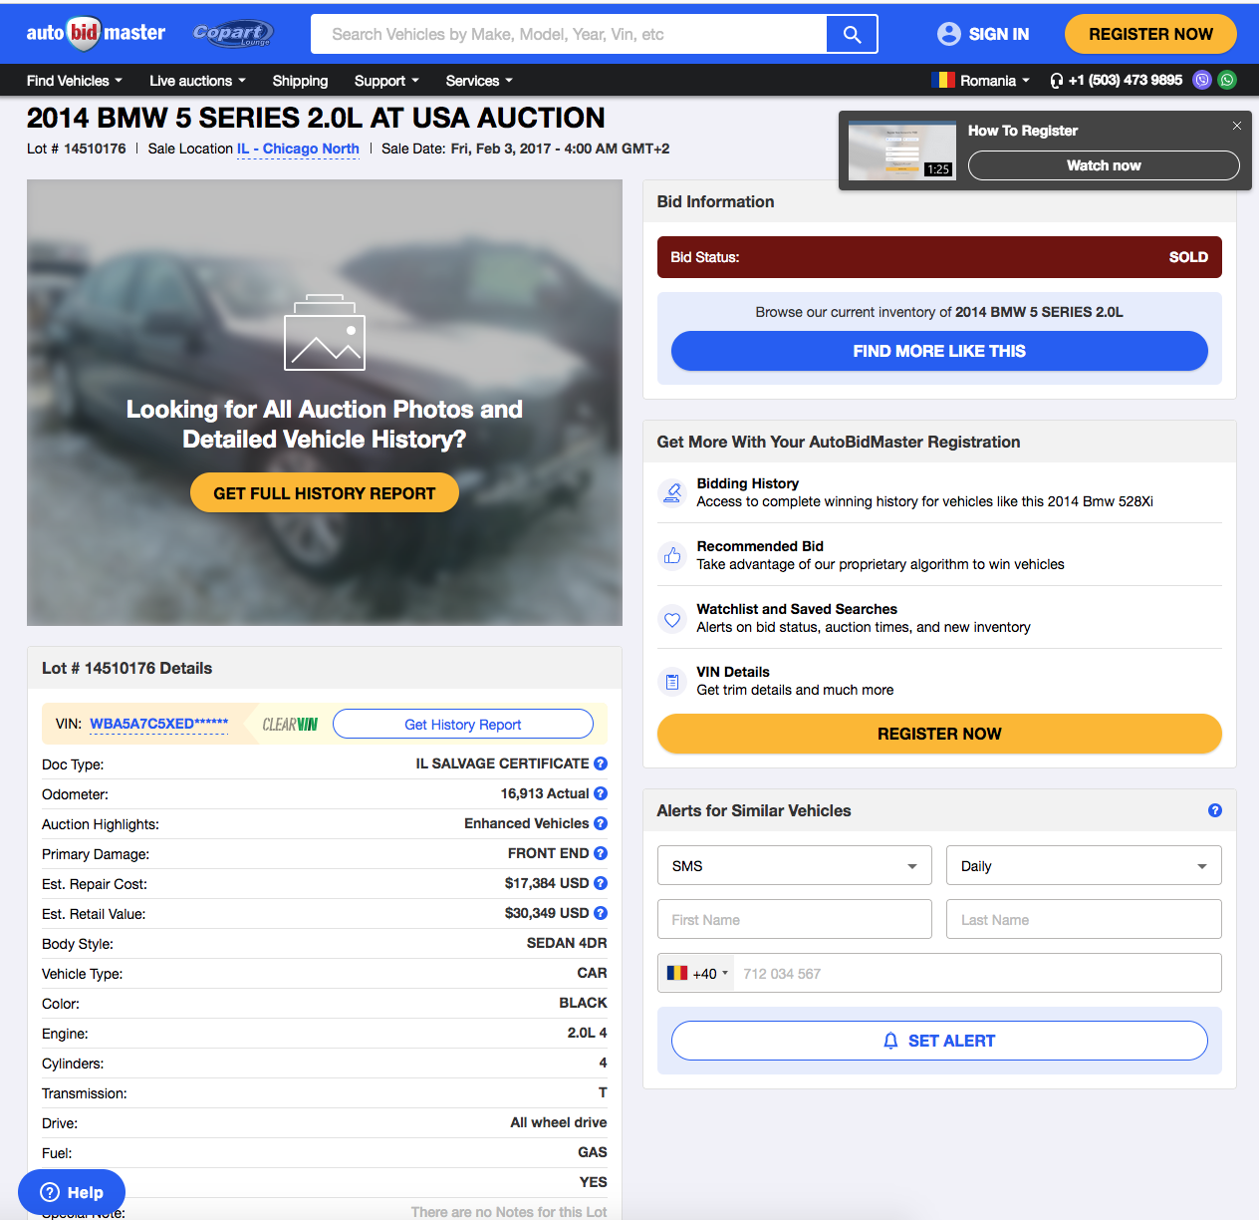The image size is (1259, 1220).
Task: Go to Shipping page
Action: coord(300,81)
